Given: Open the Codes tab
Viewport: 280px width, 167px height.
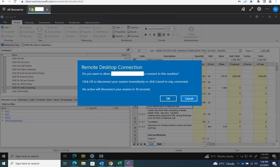Looking at the screenshot, I should pyautogui.click(x=32, y=100).
